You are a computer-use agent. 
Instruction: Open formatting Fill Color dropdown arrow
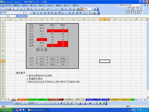[92, 13]
